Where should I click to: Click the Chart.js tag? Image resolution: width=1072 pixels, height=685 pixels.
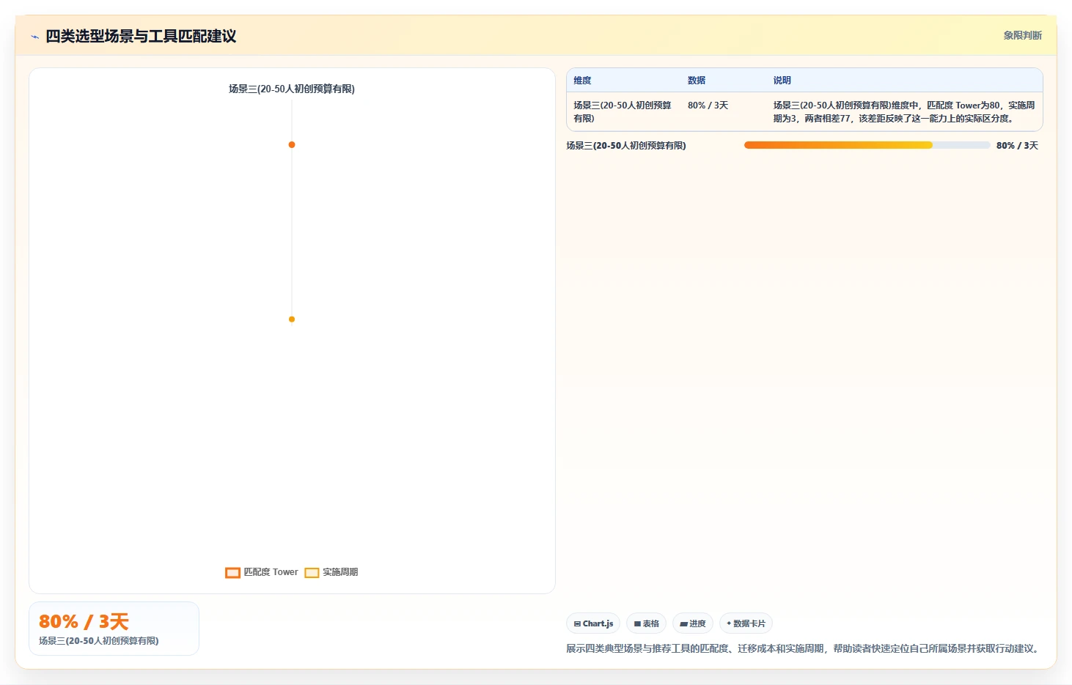[593, 623]
